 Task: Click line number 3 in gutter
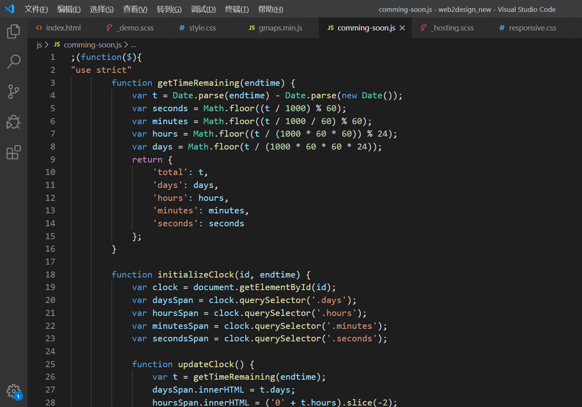click(x=53, y=83)
